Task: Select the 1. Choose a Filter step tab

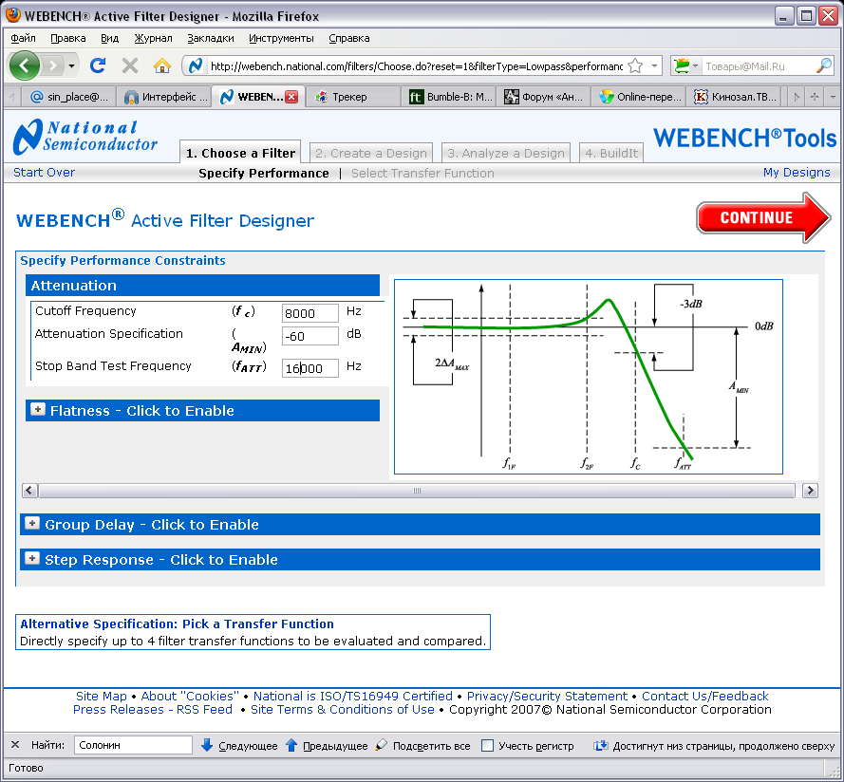Action: pos(240,153)
